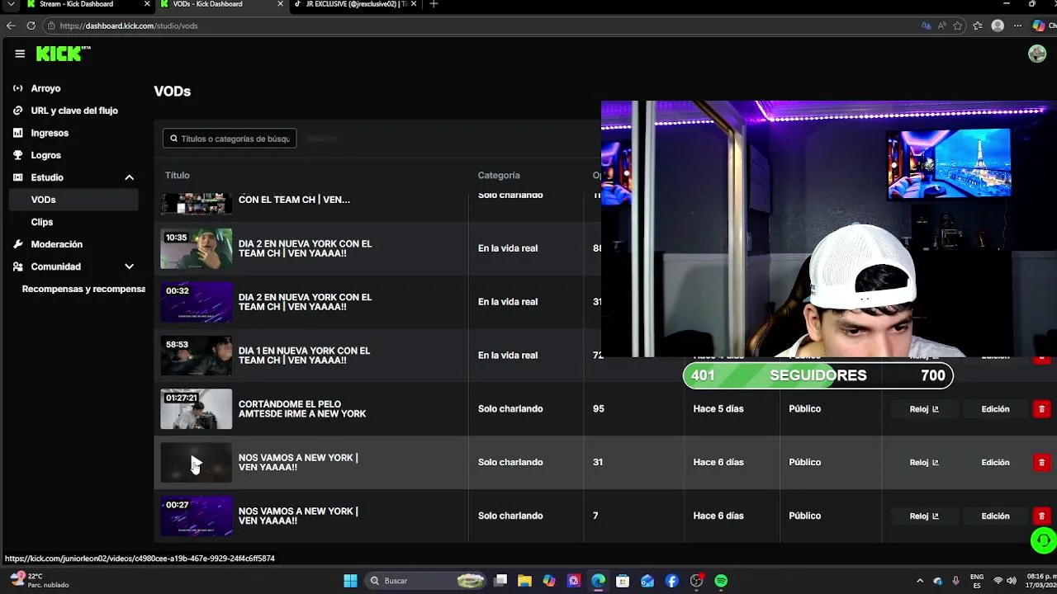Open the 00:32 DIA 2 EN NUEVA YORK thumbnail

point(197,302)
